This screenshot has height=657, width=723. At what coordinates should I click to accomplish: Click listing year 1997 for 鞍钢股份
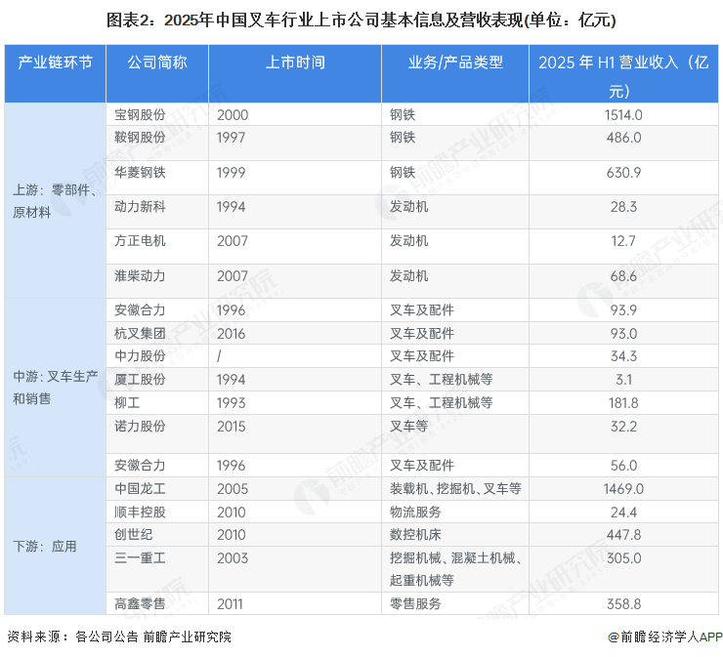click(x=231, y=138)
